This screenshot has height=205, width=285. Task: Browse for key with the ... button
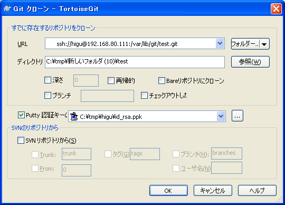237,116
